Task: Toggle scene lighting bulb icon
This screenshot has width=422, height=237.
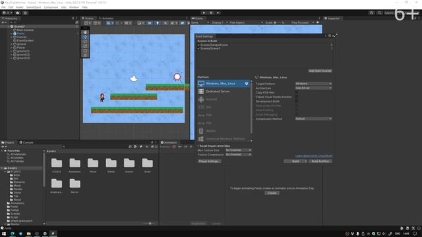Action: (x=158, y=23)
